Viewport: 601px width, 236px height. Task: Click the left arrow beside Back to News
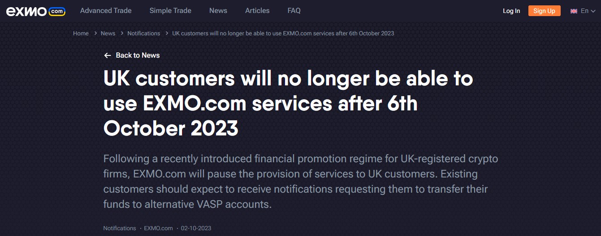click(107, 55)
